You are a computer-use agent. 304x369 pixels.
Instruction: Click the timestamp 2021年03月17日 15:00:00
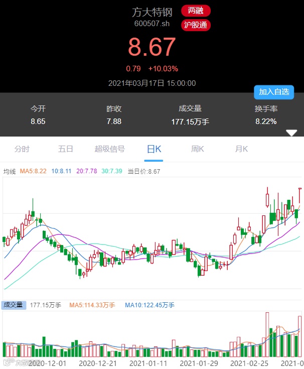[x=152, y=83]
